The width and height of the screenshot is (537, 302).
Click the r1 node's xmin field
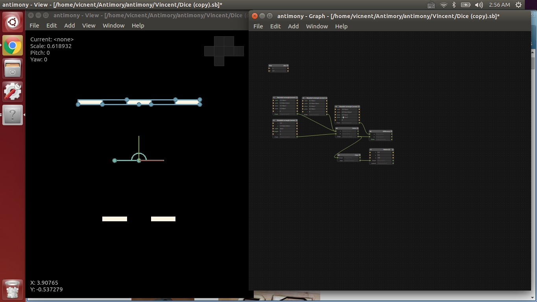click(287, 100)
